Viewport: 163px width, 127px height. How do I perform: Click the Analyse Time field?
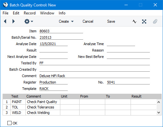[121, 44]
